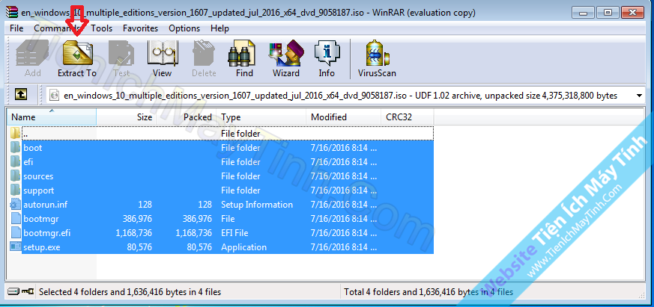The height and width of the screenshot is (307, 654).
Task: Click the autorun.inf file icon
Action: 16,204
